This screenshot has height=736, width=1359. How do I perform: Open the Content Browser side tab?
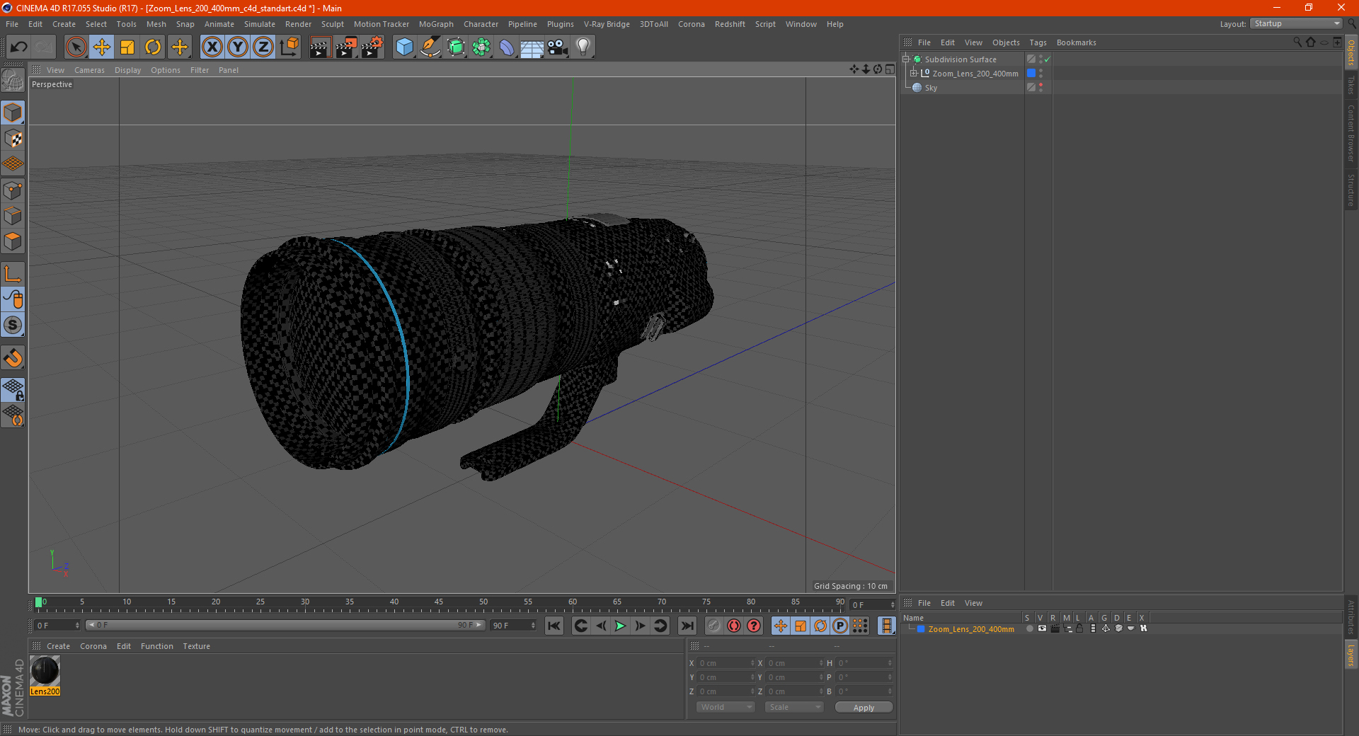point(1351,133)
